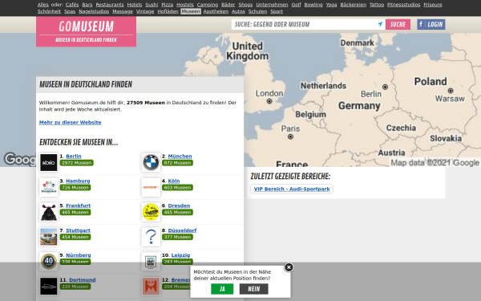Open the Stuttgart museums link
Screen dimensions: 481x301
(x=78, y=230)
